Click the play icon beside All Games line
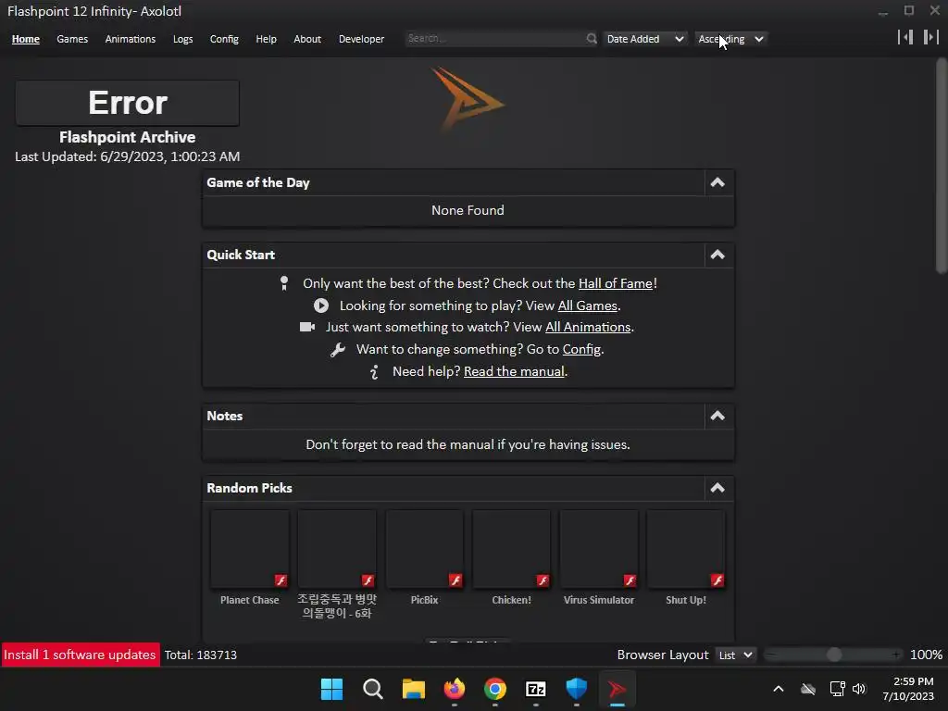Image resolution: width=948 pixels, height=711 pixels. 321,306
